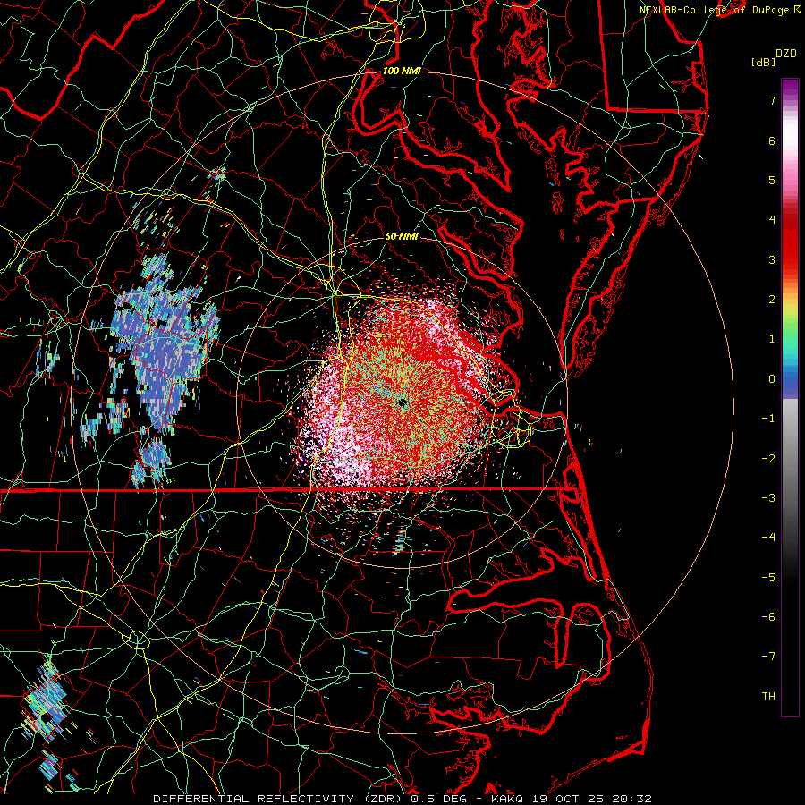Click the 50 NMI range ring label
Viewport: 805px width, 805px height.
coord(402,236)
